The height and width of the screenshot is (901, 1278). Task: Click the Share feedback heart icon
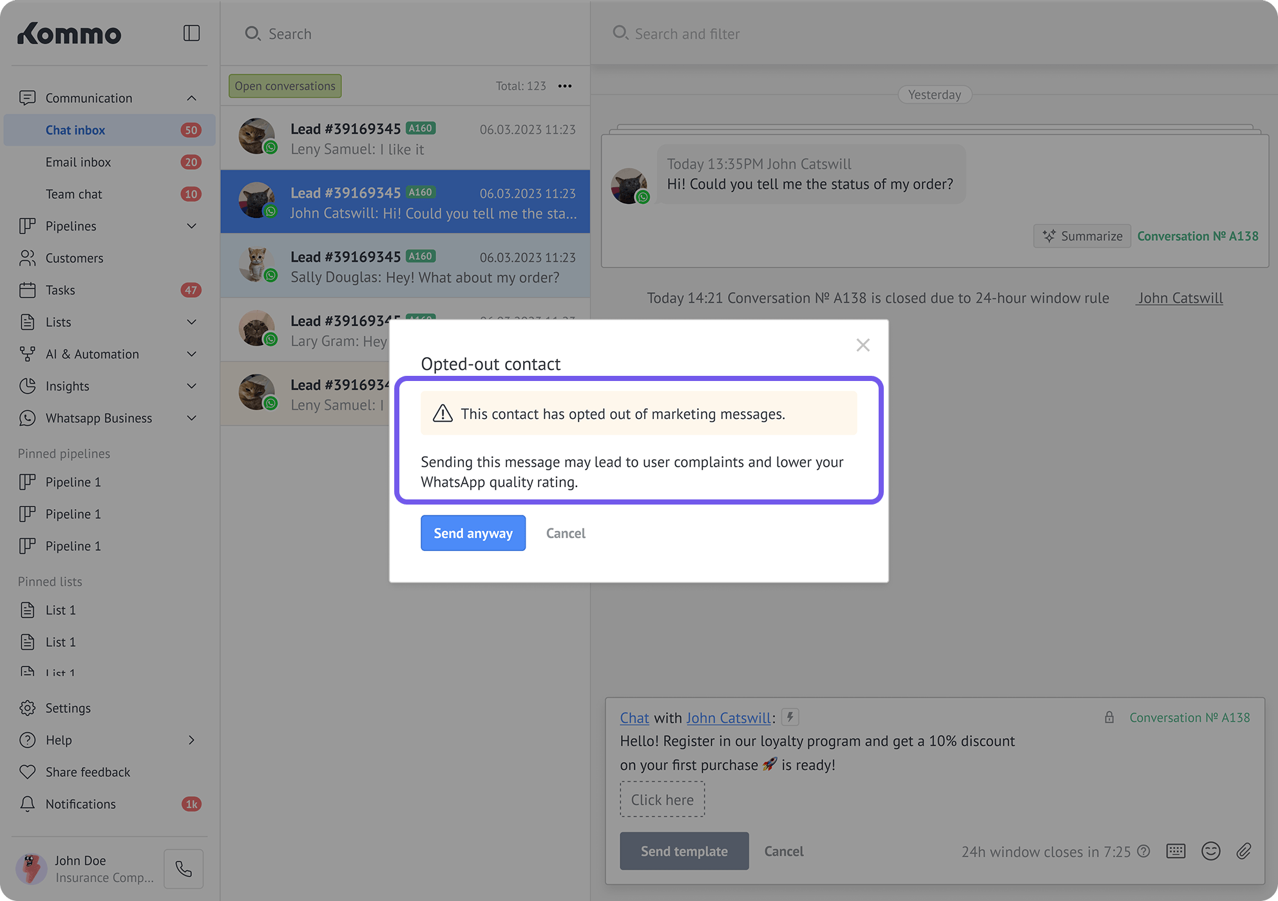27,772
